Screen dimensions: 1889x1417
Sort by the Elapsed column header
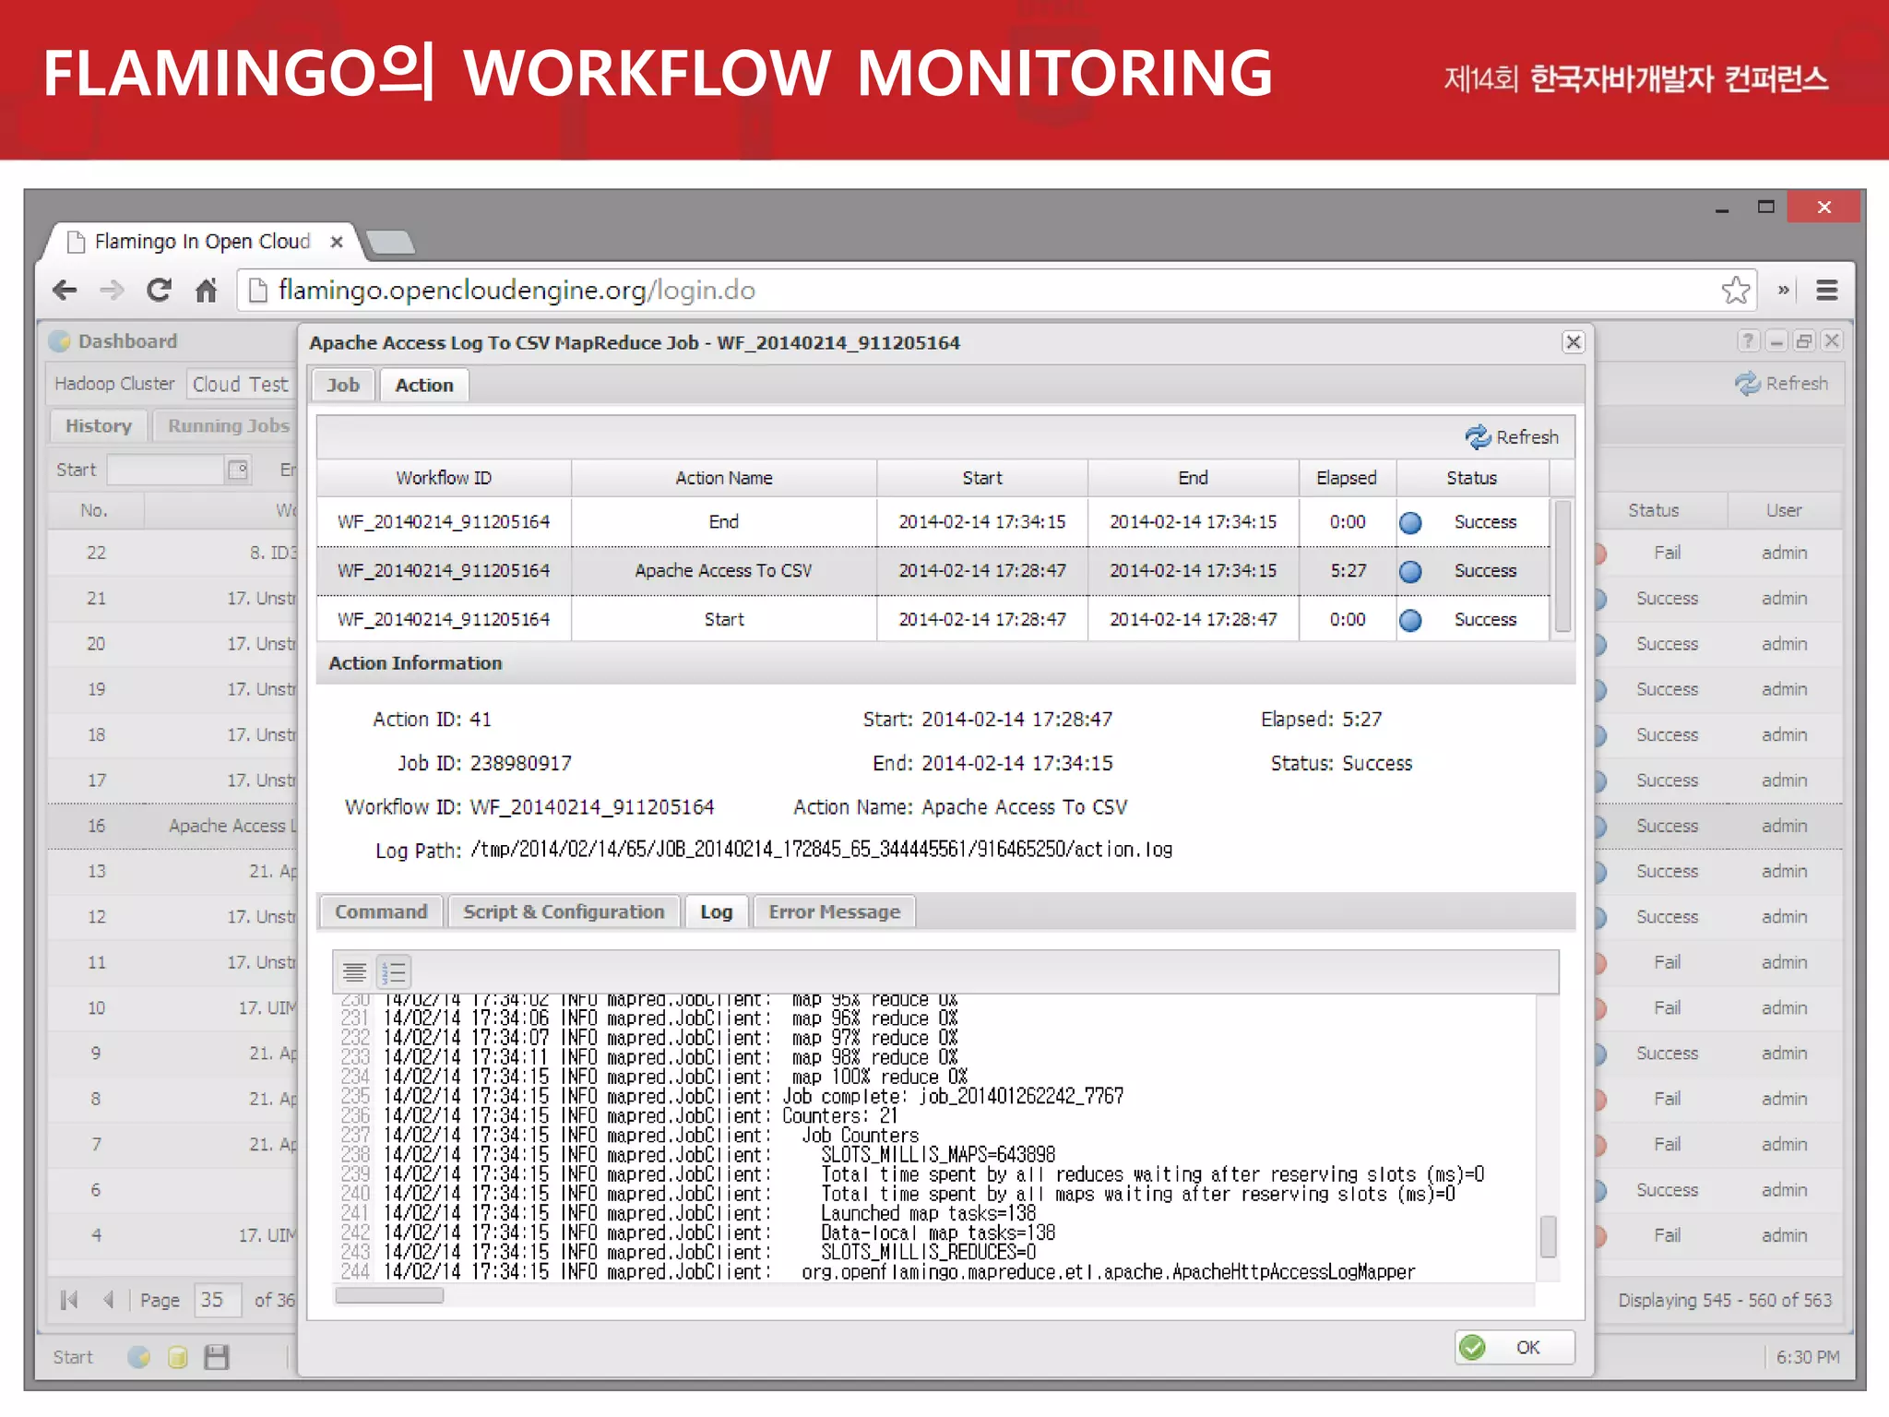(1347, 478)
